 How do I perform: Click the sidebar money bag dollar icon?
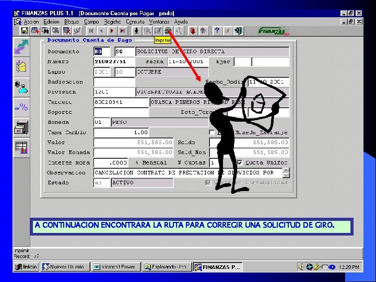(21, 87)
